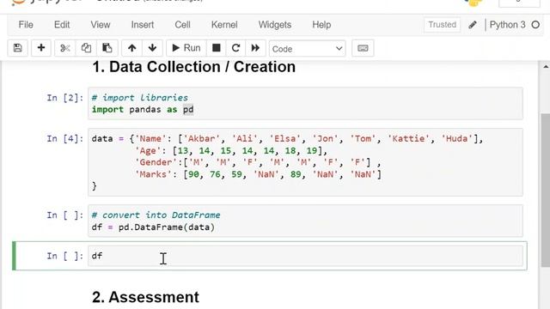Click the In [4] prompt

[65, 139]
